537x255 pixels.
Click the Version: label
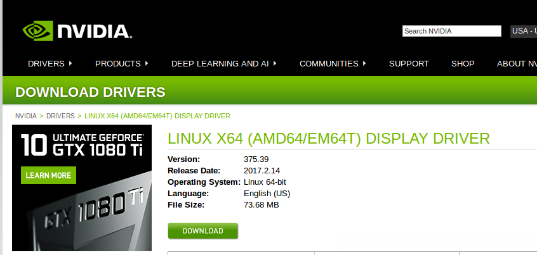pyautogui.click(x=183, y=159)
